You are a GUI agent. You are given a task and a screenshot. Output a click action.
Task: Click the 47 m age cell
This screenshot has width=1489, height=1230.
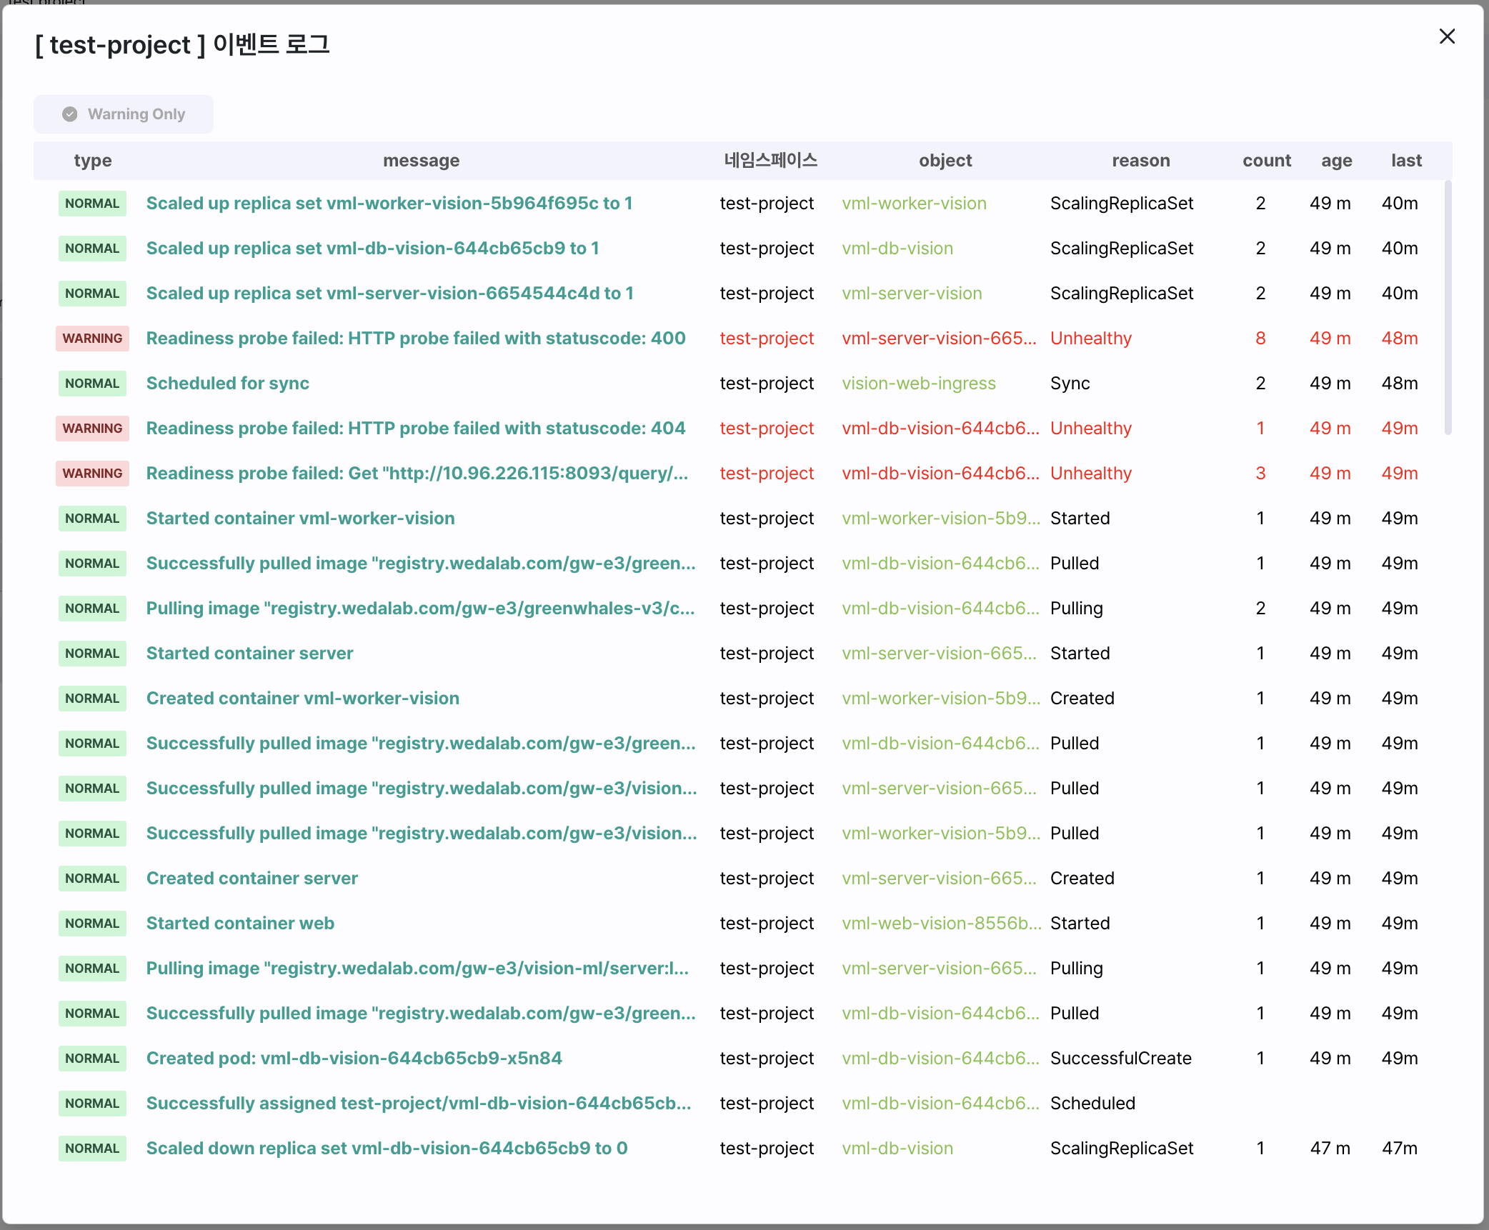1330,1149
